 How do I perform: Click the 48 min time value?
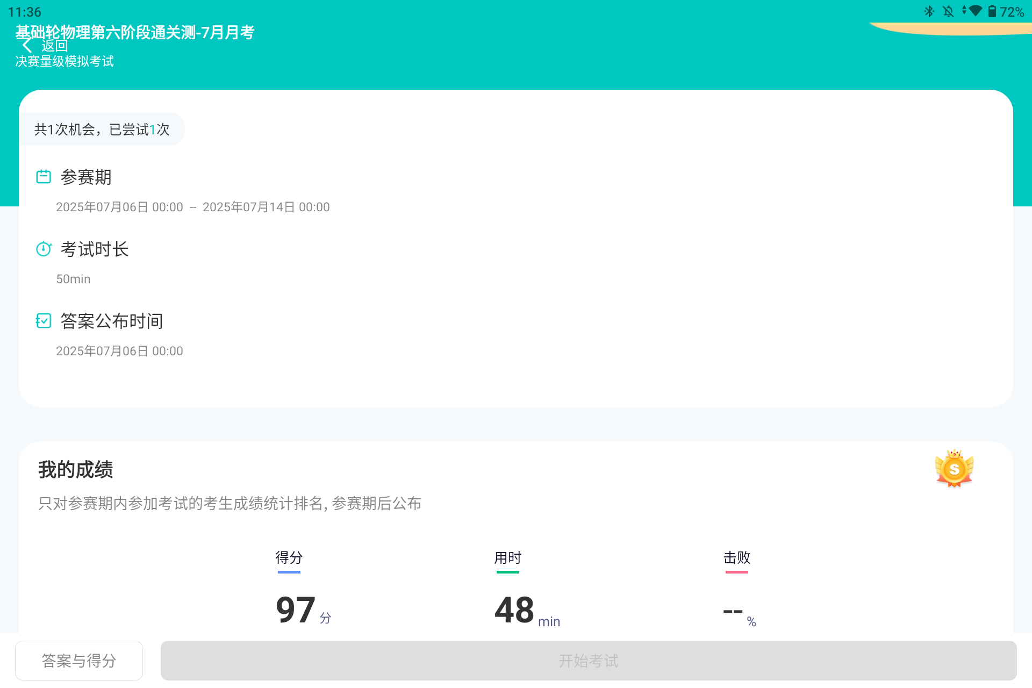tap(527, 611)
